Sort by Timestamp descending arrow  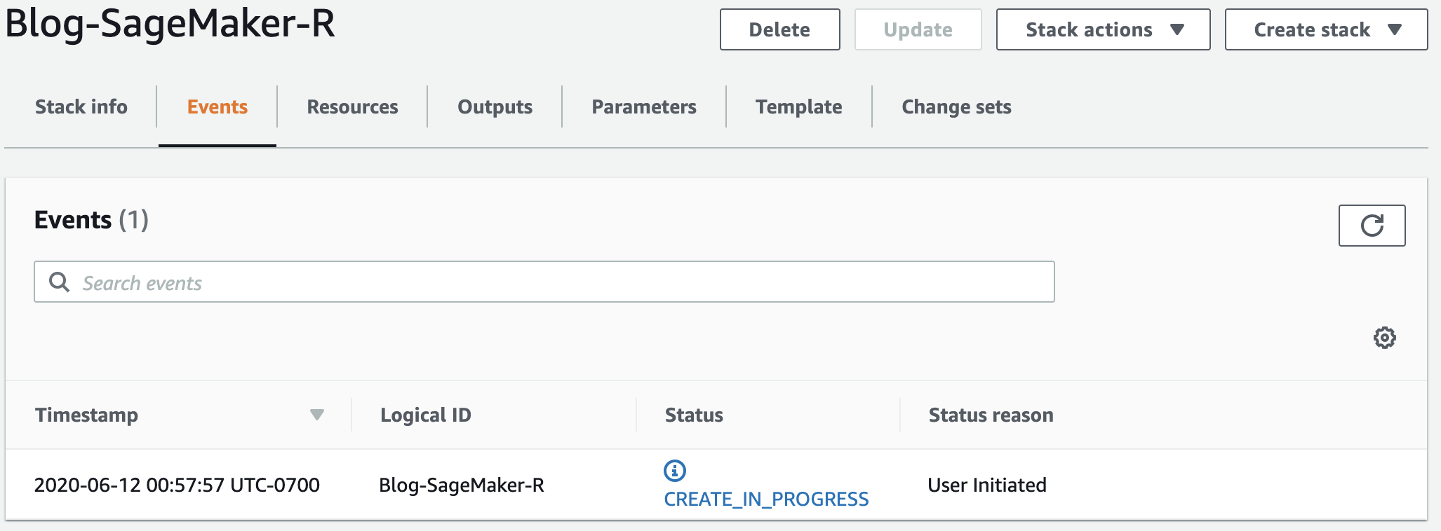(317, 415)
